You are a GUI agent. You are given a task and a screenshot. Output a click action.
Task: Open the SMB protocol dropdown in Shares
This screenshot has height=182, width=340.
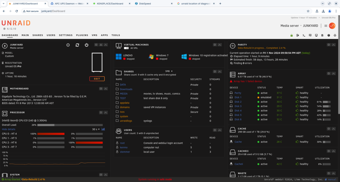pos(169,71)
